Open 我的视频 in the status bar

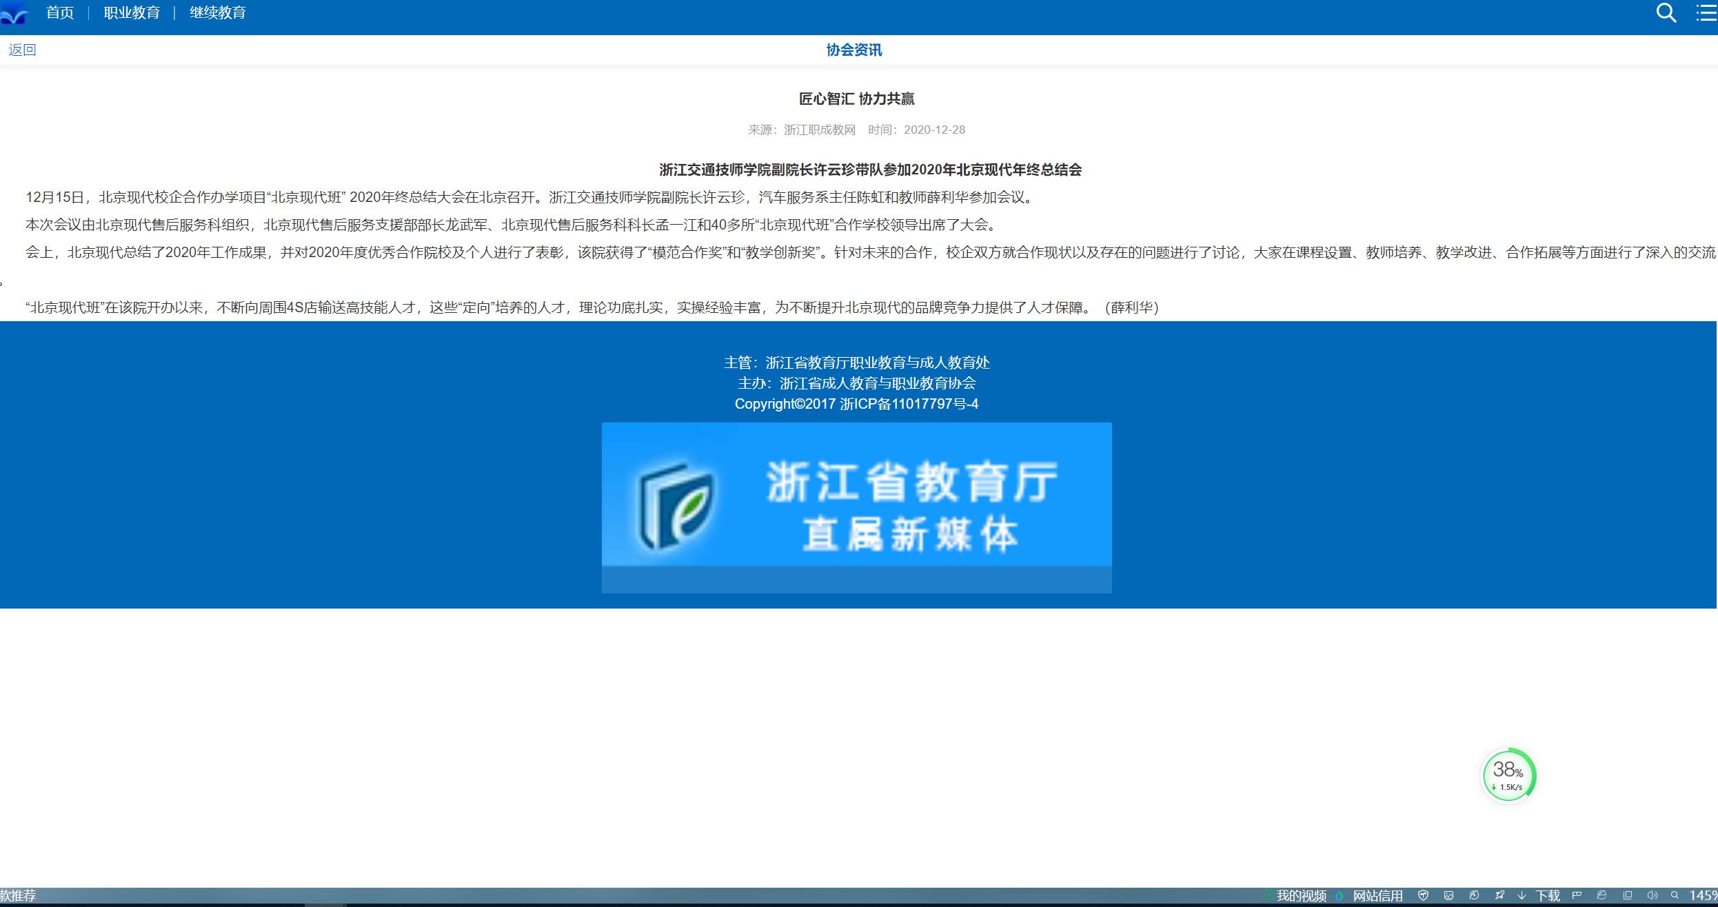[1302, 896]
